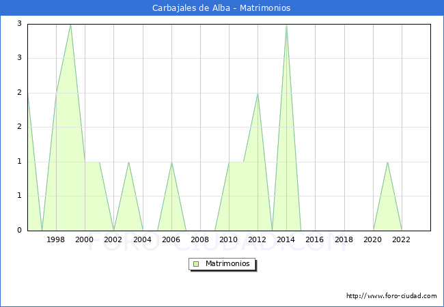Select the 2014 x-axis label
444x307 pixels.
pos(286,239)
